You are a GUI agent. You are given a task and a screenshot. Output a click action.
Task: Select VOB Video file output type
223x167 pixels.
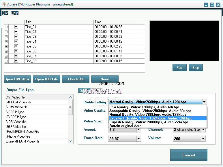[36, 122]
